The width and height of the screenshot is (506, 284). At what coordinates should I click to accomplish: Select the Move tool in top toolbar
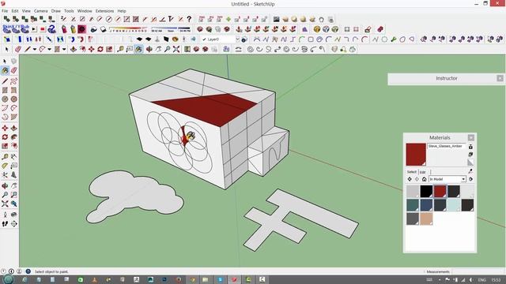point(92,49)
